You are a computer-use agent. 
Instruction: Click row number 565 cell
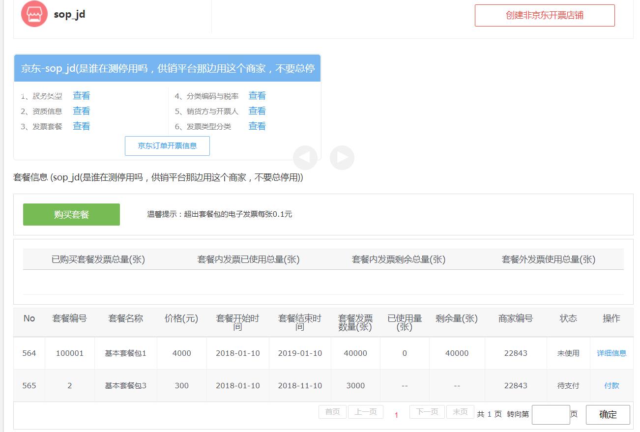29,385
